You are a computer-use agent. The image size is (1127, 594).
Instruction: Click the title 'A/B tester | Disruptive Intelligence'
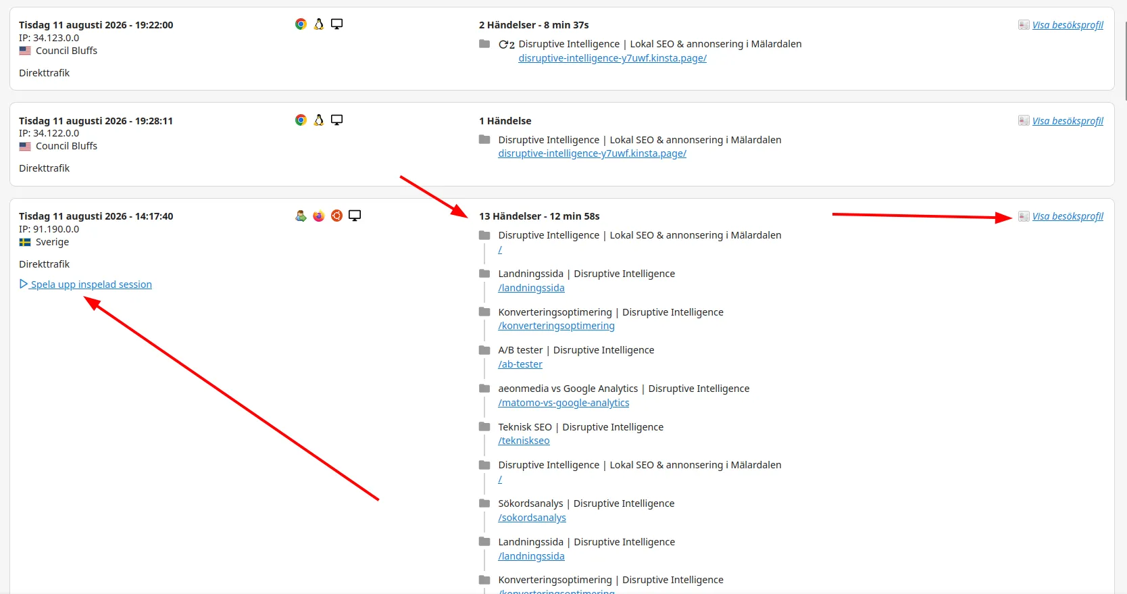pyautogui.click(x=576, y=350)
